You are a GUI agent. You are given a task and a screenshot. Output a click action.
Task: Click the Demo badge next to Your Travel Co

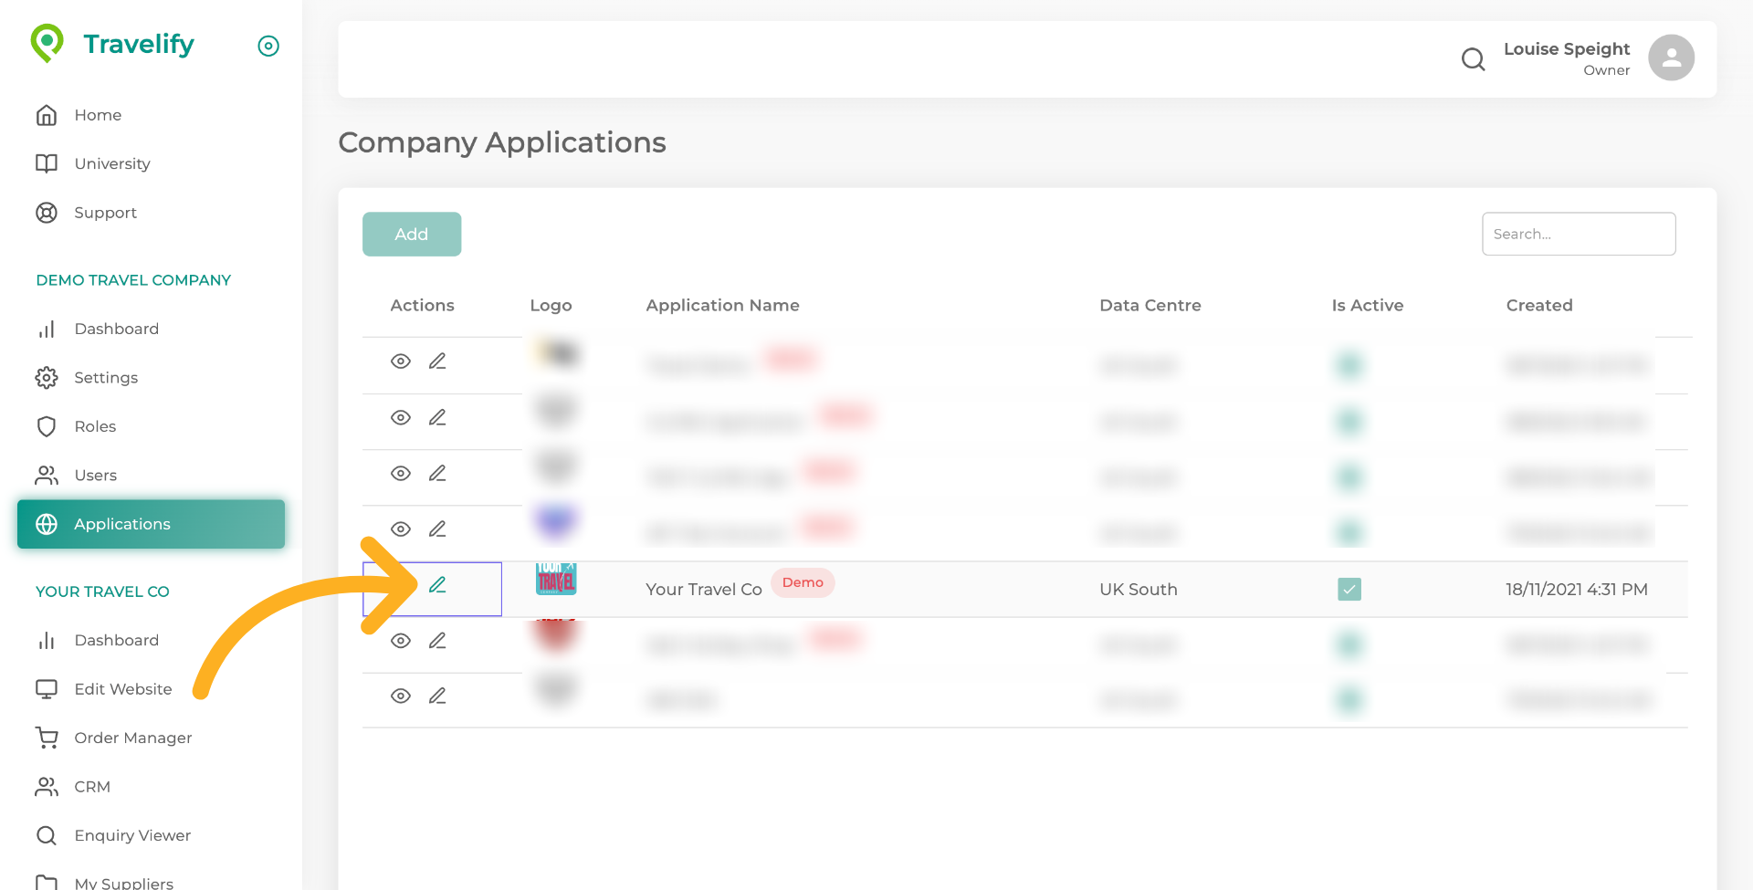coord(803,582)
